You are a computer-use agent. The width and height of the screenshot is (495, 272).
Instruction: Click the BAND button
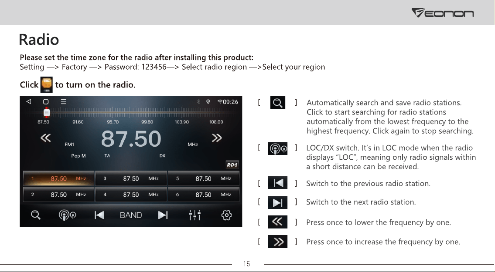click(131, 215)
